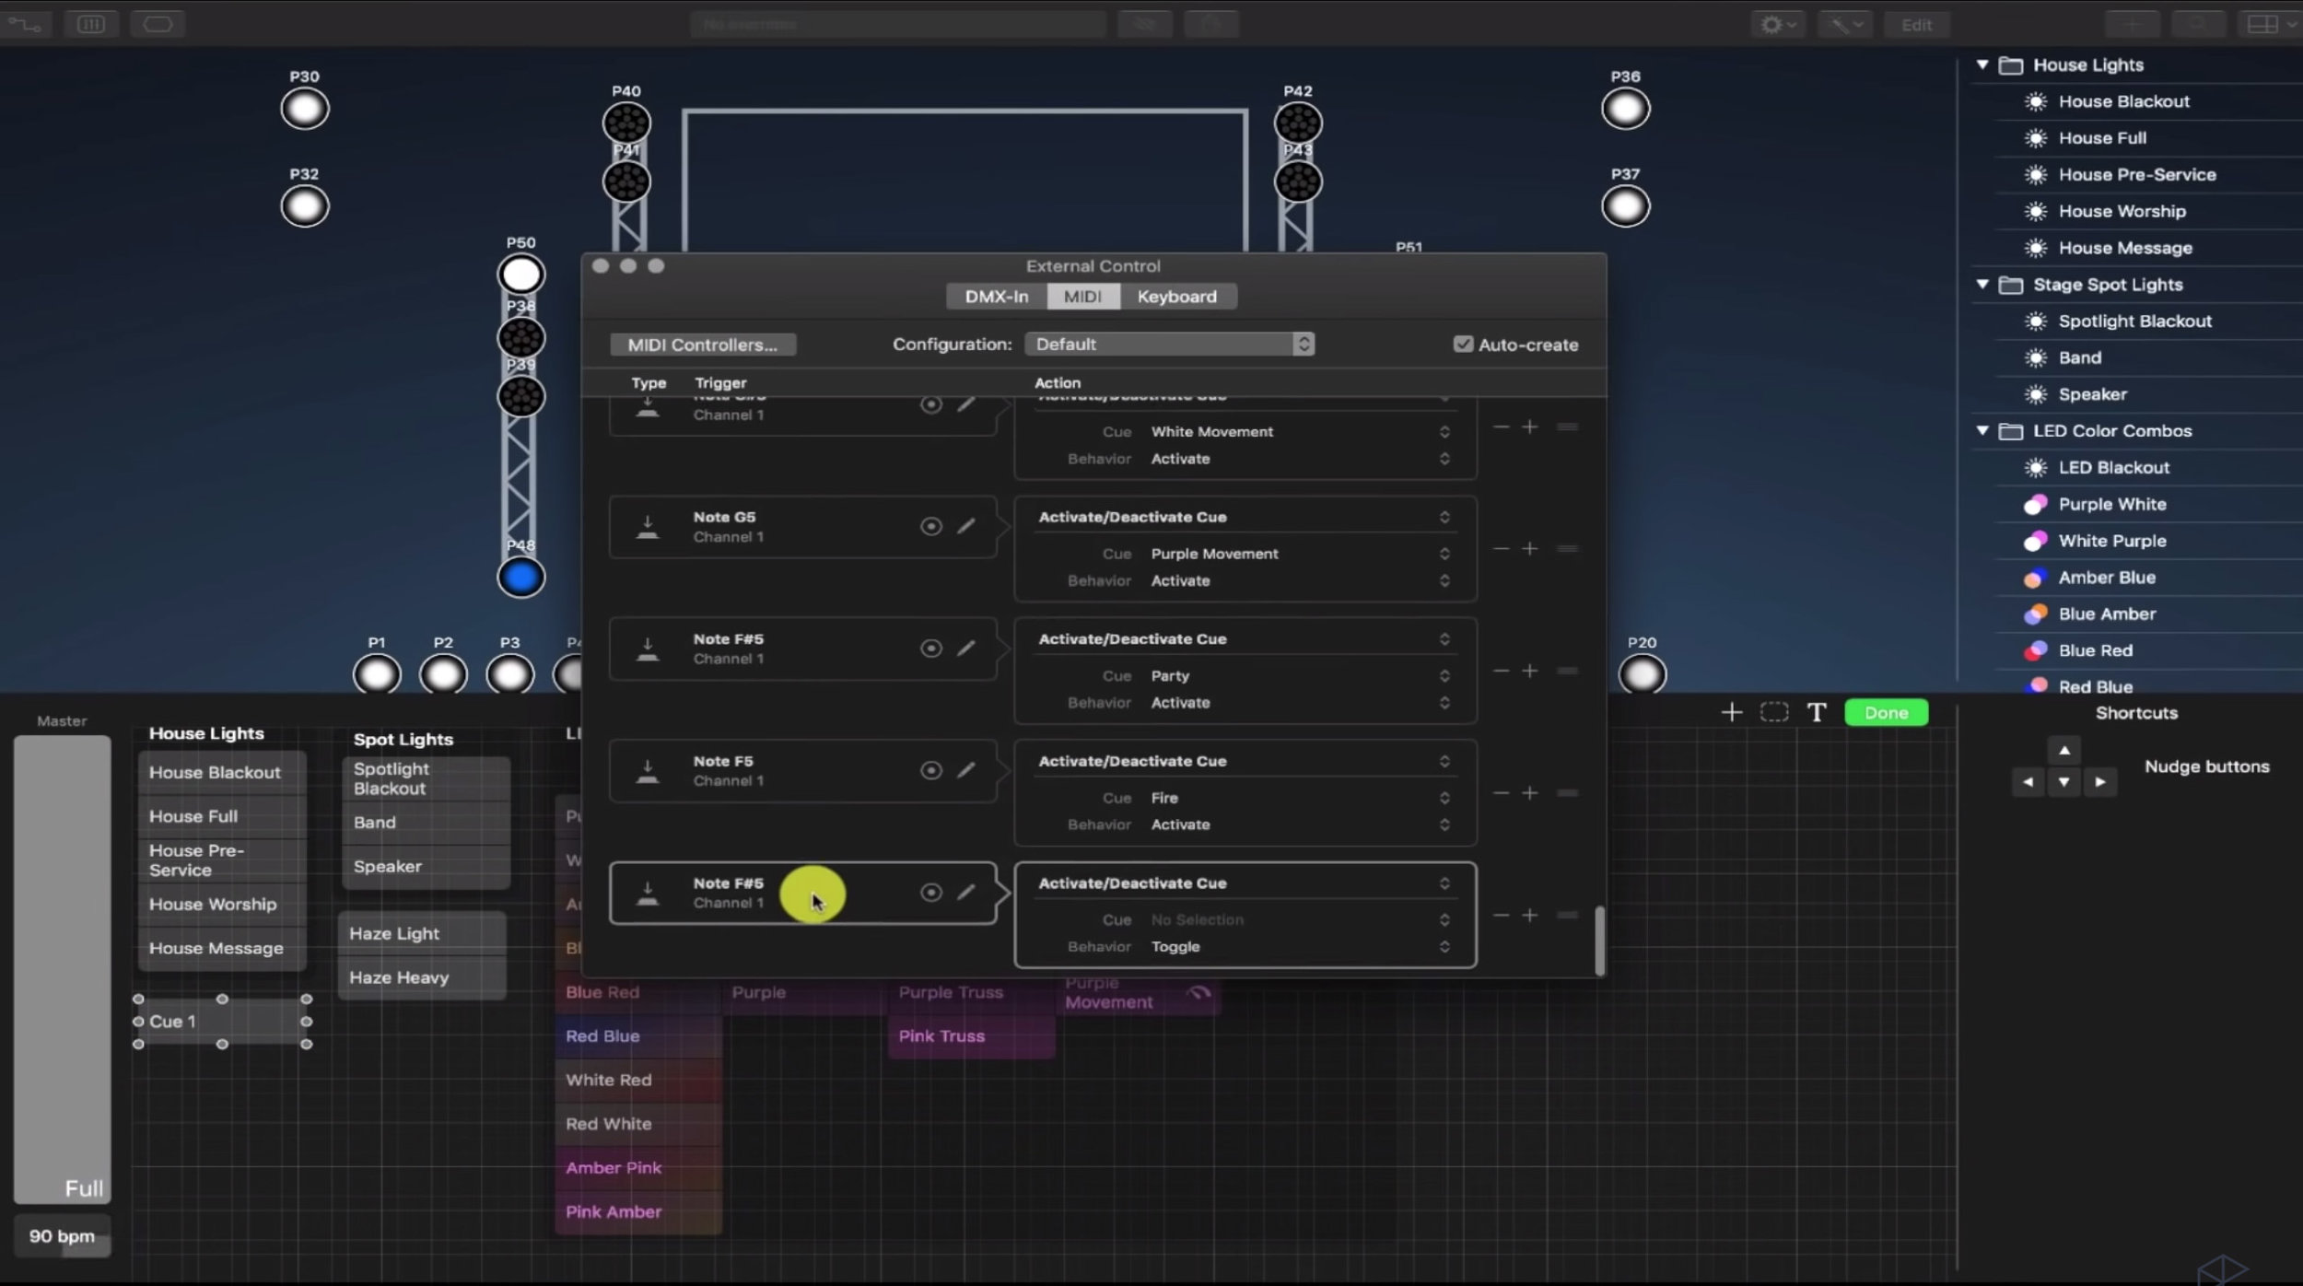Open the MIDI Controllers dialog

coord(703,344)
